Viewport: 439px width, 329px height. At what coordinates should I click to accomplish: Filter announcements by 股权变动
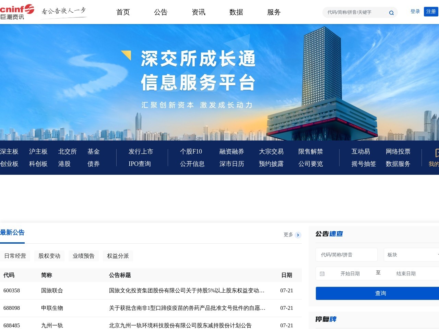49,256
